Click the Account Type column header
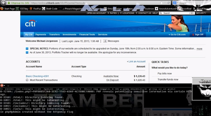211x116 pixels. click(x=79, y=67)
